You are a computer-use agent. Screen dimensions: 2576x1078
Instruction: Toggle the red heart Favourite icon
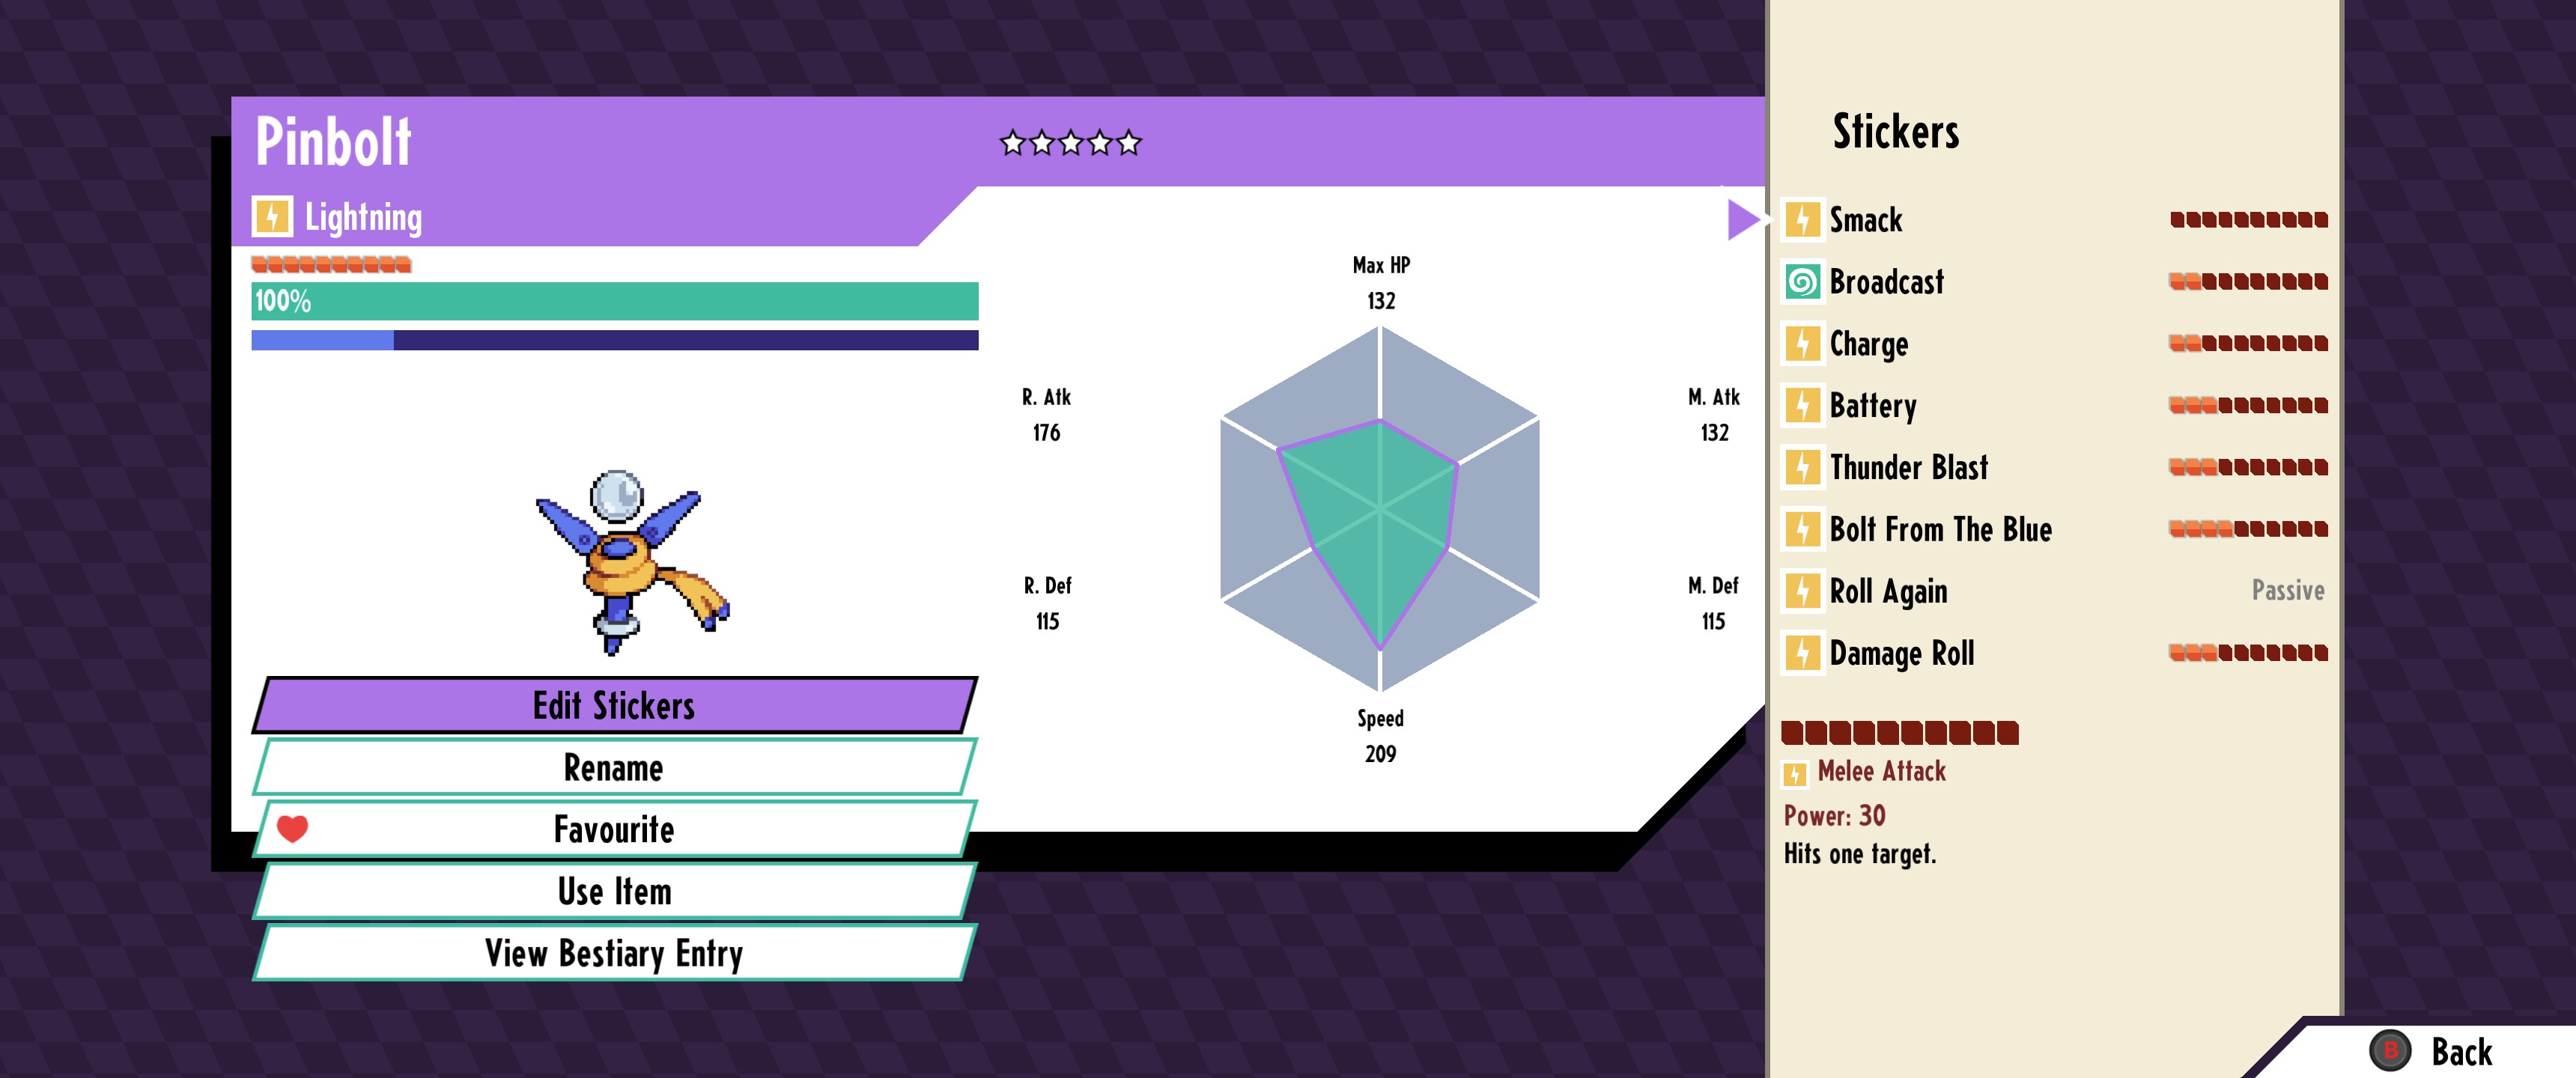click(x=292, y=828)
